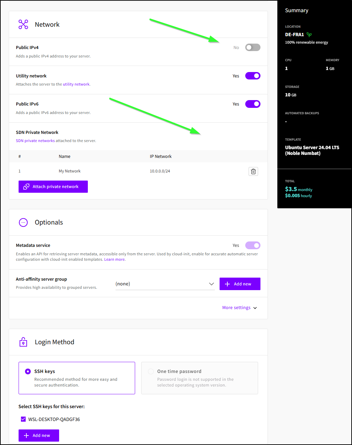The image size is (352, 445).
Task: Click the green renewable energy leaf icon
Action: pyautogui.click(x=309, y=34)
